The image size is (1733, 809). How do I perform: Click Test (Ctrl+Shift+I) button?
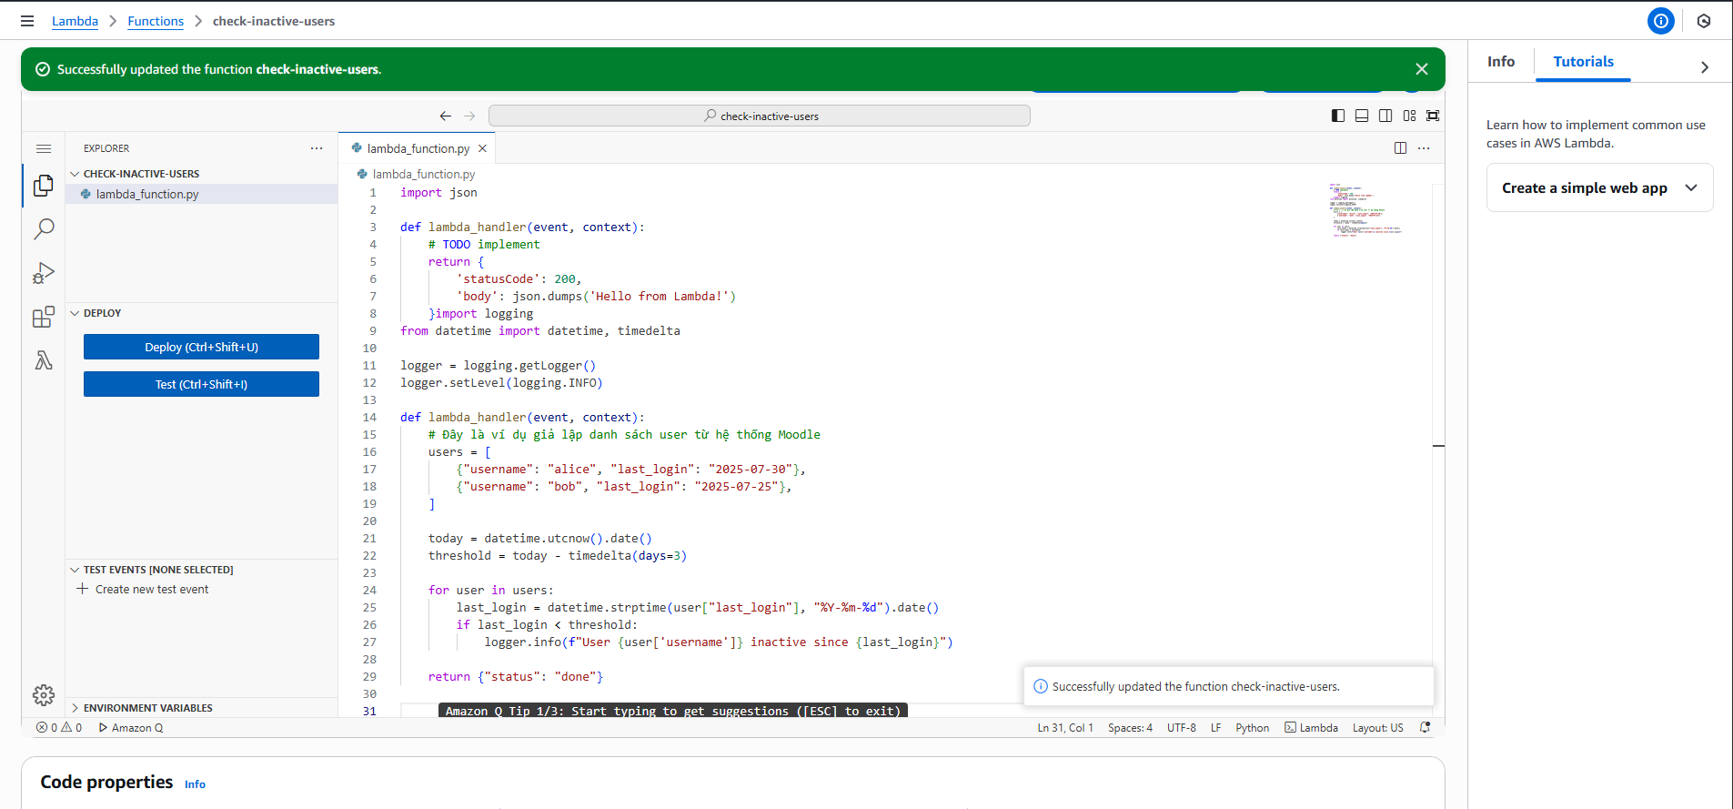[201, 384]
